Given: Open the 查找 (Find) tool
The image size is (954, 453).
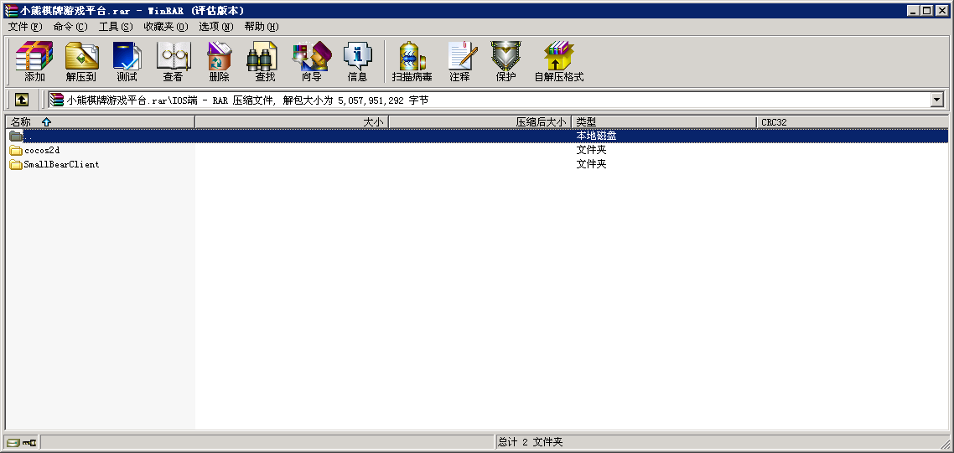Looking at the screenshot, I should (265, 62).
